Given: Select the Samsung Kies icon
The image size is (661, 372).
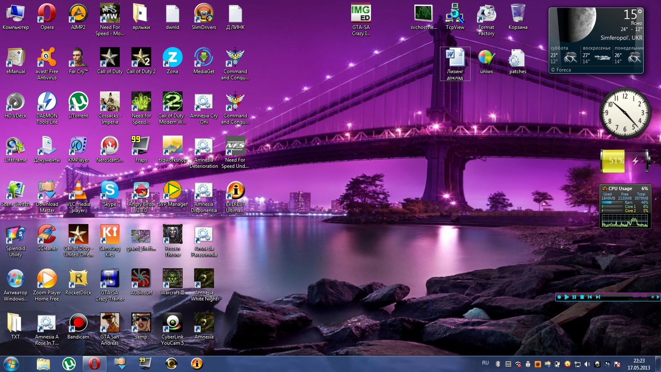Looking at the screenshot, I should tap(109, 241).
